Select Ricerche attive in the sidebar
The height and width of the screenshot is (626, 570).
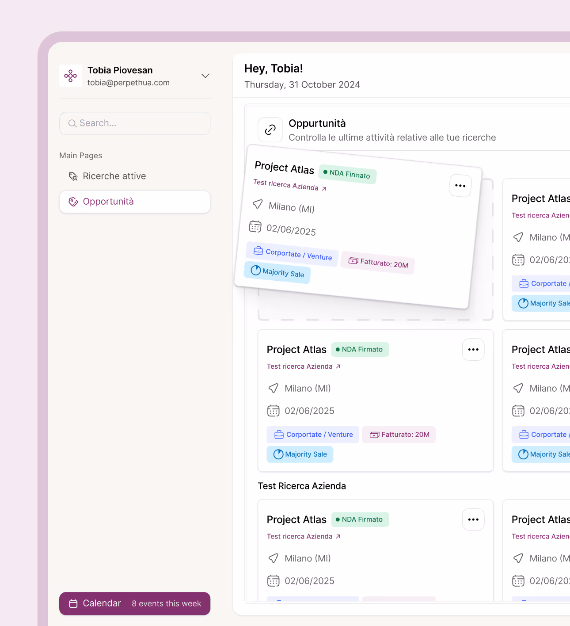[x=114, y=176]
